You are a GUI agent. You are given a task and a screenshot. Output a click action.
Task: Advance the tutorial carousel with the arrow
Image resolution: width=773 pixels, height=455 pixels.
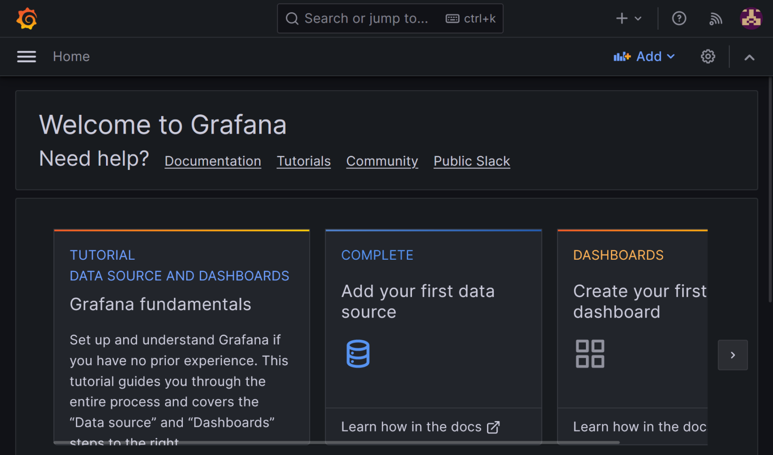732,355
